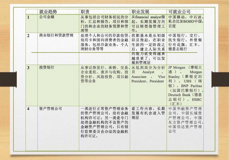
Task: Select the header cell 职责
Action: click(104, 12)
